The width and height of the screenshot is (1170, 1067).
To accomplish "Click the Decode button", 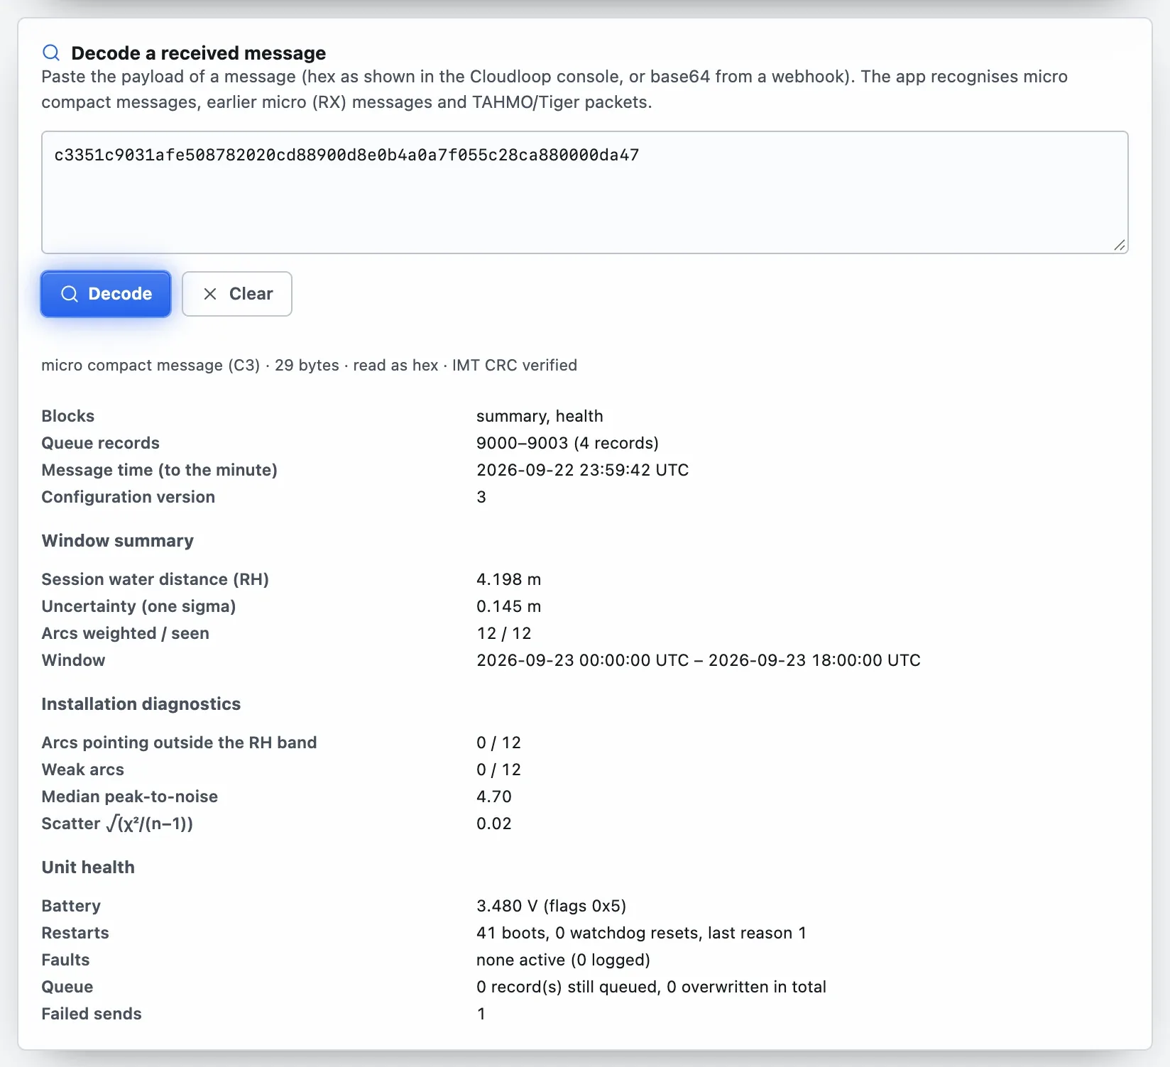I will pos(106,294).
